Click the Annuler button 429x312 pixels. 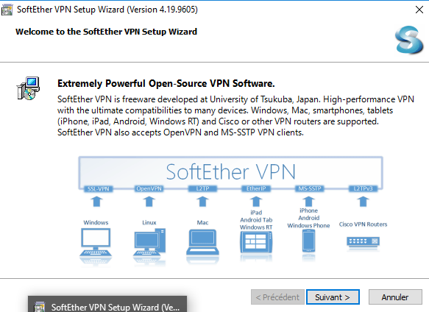click(395, 297)
